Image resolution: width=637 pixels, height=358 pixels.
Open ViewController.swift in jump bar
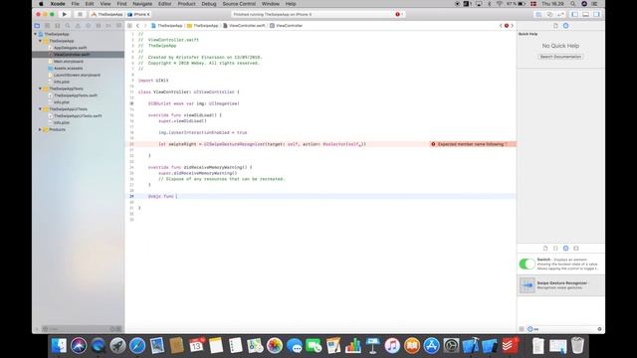(x=244, y=26)
